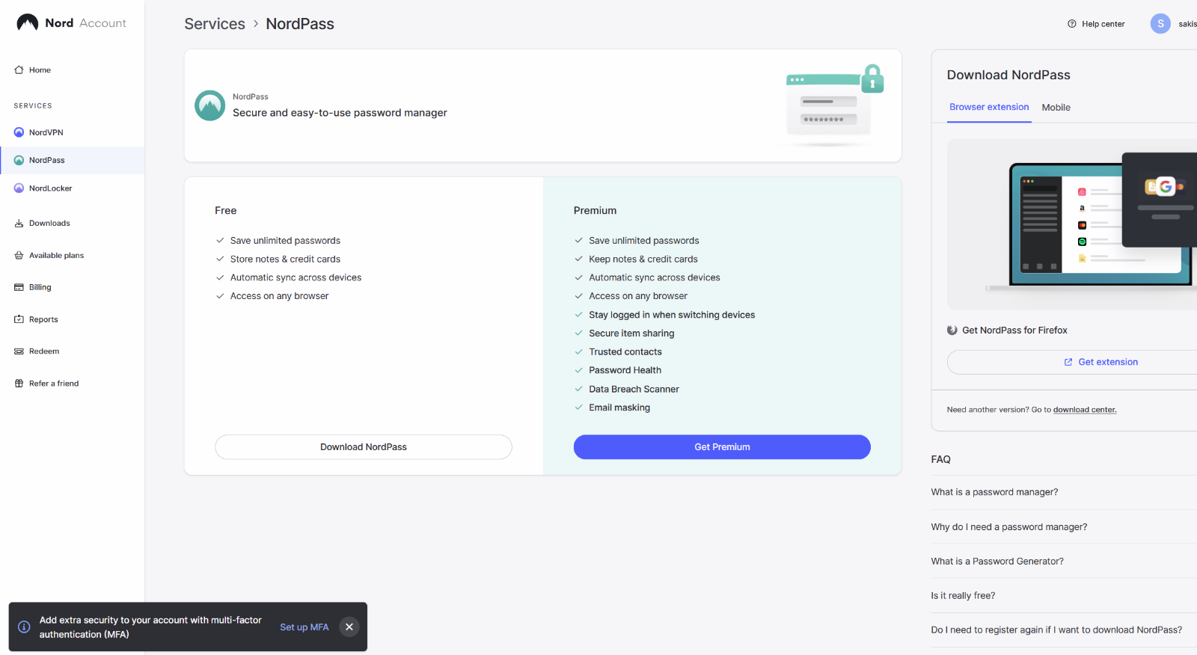Click the NordVPN service icon in the sidebar
Viewport: 1197px width, 655px height.
pyautogui.click(x=19, y=132)
